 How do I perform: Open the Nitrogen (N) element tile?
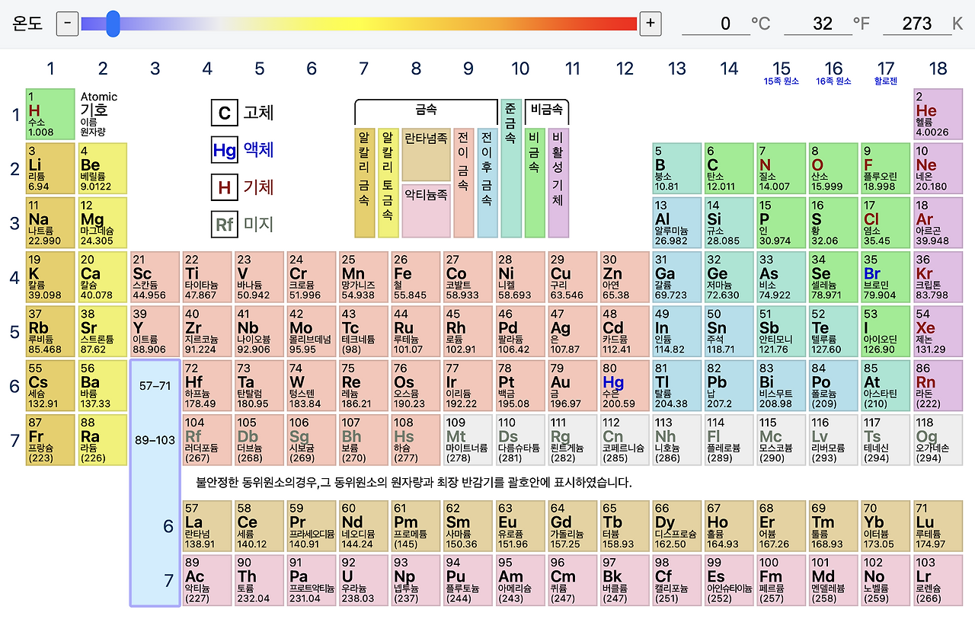(x=782, y=169)
